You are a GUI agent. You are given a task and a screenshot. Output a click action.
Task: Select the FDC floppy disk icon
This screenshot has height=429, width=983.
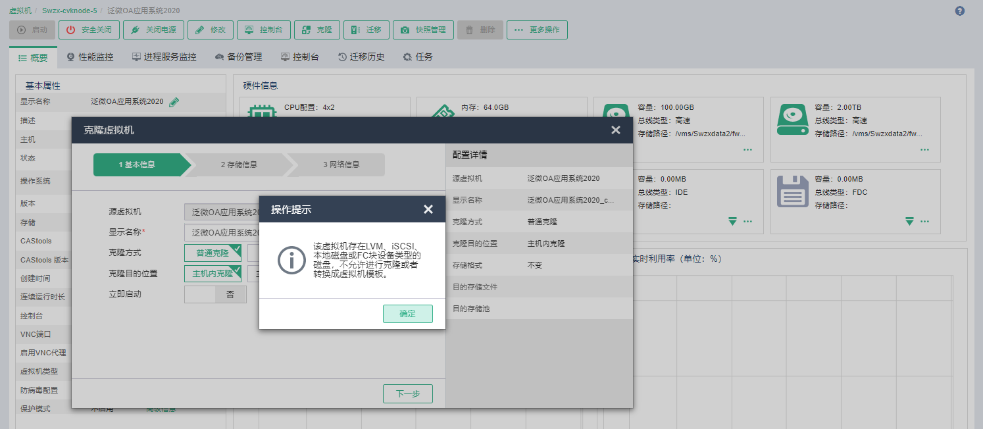pyautogui.click(x=792, y=191)
